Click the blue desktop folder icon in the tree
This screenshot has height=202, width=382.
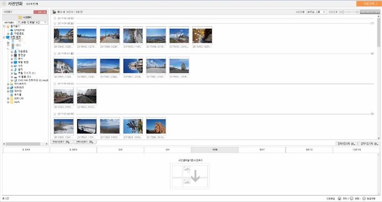tap(15, 62)
